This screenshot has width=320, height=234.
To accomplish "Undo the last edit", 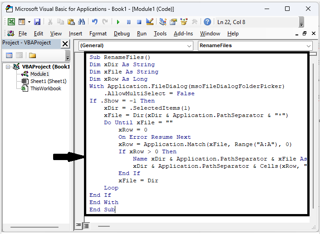I will (x=95, y=22).
